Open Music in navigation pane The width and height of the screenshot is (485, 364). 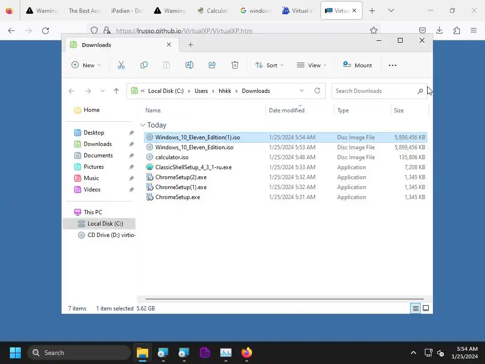87,178
